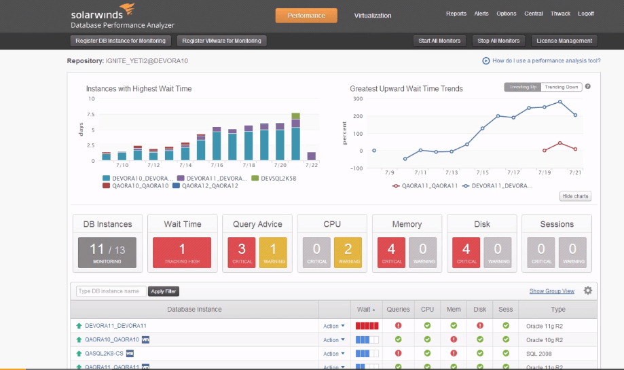Image resolution: width=624 pixels, height=370 pixels.
Task: Click the 11 / 13 Monitoring tile
Action: click(x=107, y=253)
